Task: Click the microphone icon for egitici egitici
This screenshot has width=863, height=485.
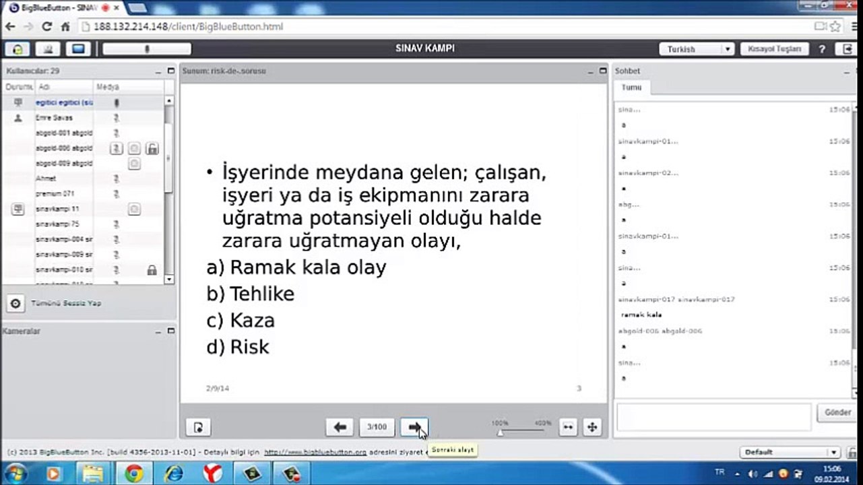Action: pyautogui.click(x=117, y=103)
